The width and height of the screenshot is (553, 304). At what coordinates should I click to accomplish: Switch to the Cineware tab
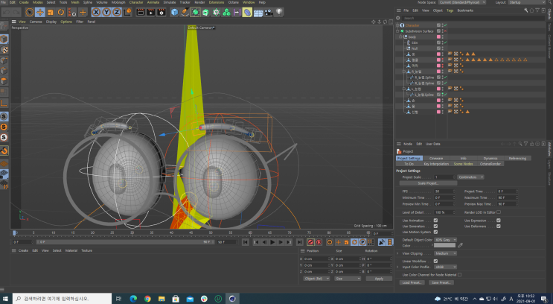(x=436, y=158)
